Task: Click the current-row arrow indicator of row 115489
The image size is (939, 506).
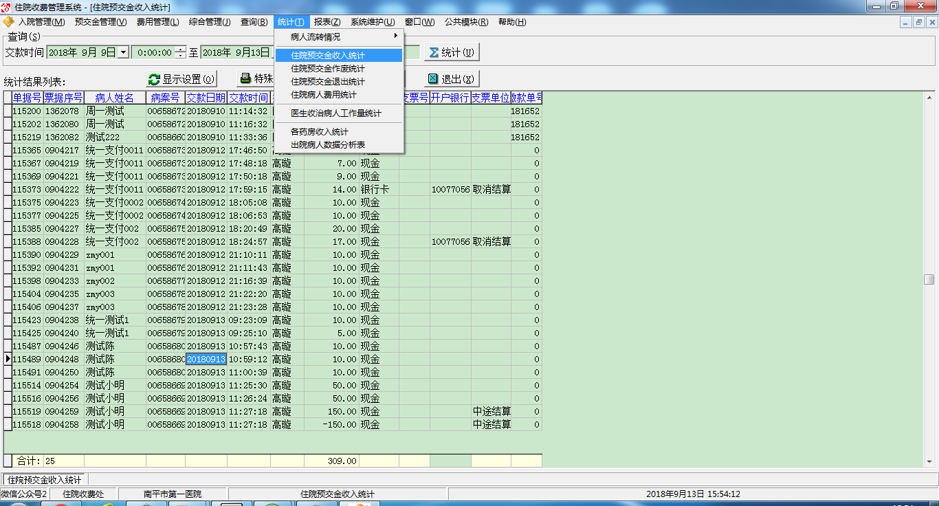Action: tap(8, 359)
